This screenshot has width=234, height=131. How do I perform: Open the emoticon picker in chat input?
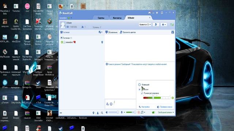coord(111,104)
